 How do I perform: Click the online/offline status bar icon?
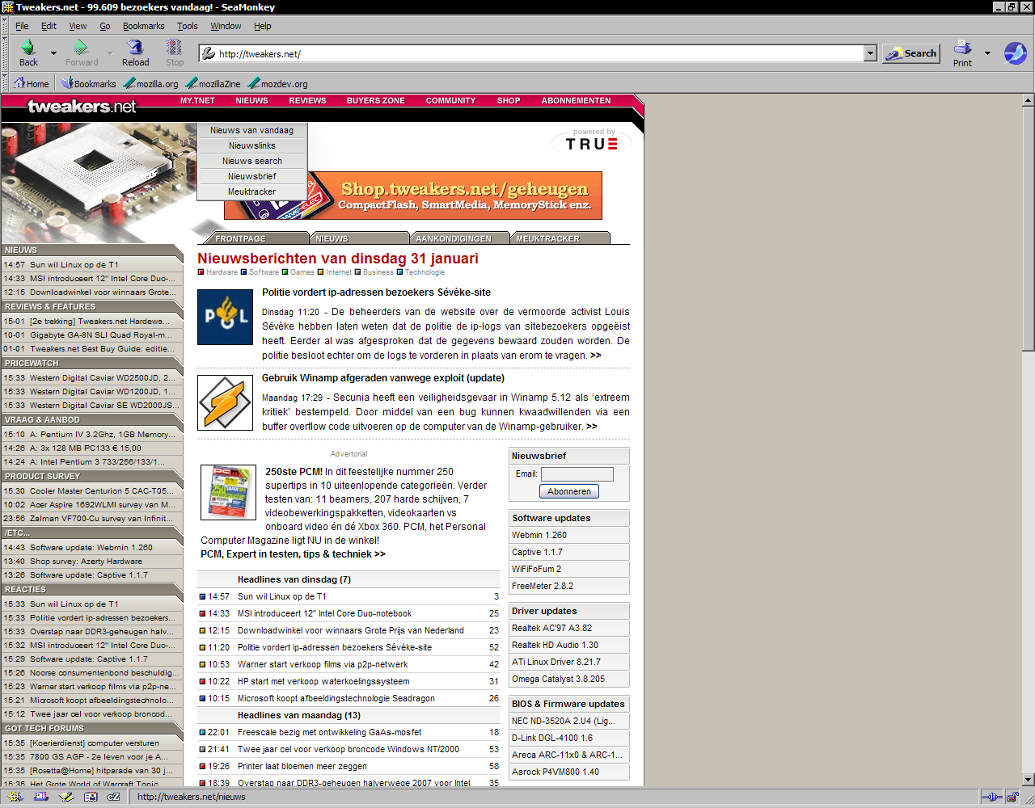click(x=991, y=797)
